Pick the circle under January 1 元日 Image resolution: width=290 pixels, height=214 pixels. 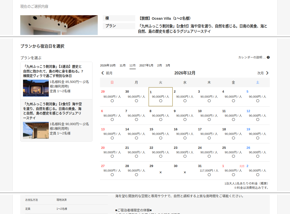(233, 175)
